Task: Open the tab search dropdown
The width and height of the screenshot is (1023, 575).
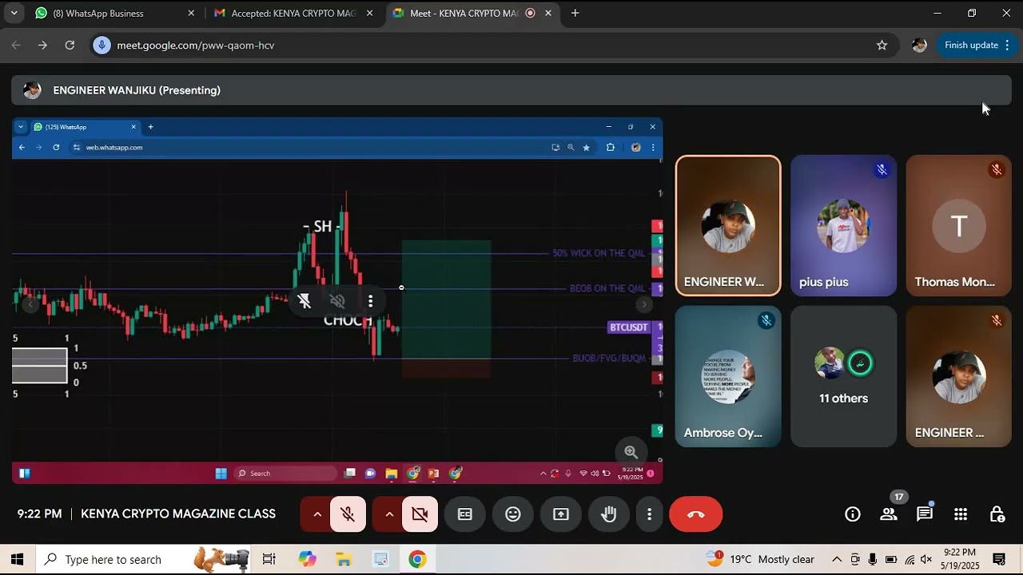Action: 14,13
